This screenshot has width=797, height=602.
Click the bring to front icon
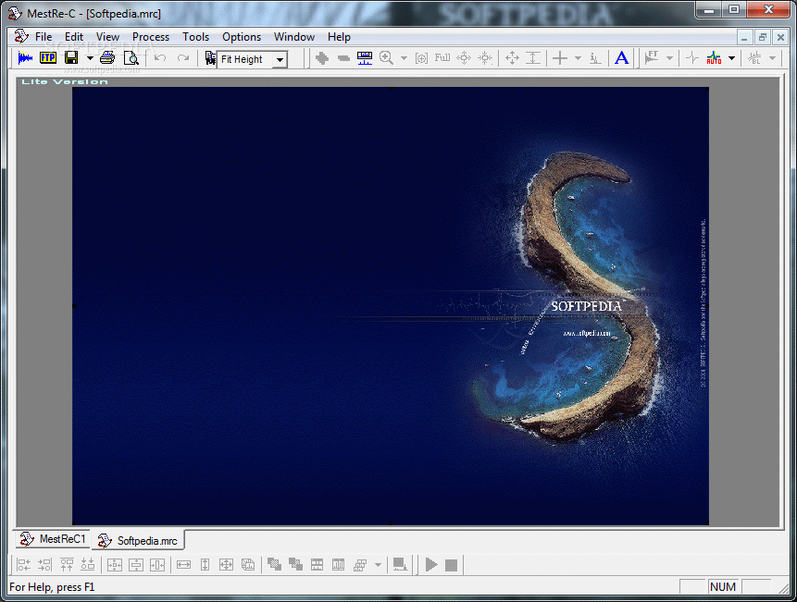pos(274,564)
